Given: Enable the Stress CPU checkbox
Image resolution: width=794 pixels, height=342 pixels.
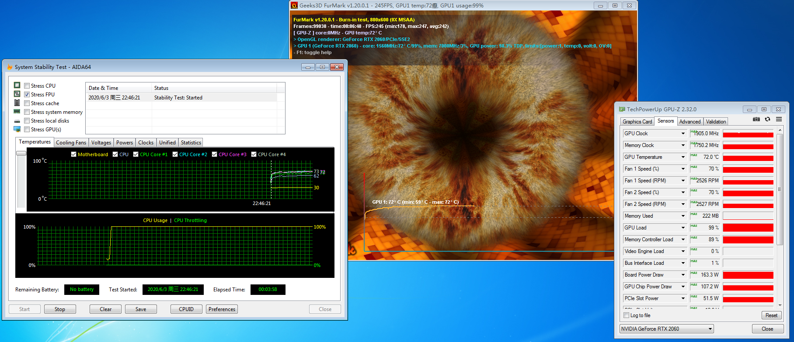Looking at the screenshot, I should click(x=27, y=86).
